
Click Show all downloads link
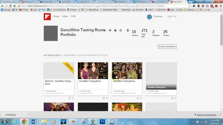(207, 115)
